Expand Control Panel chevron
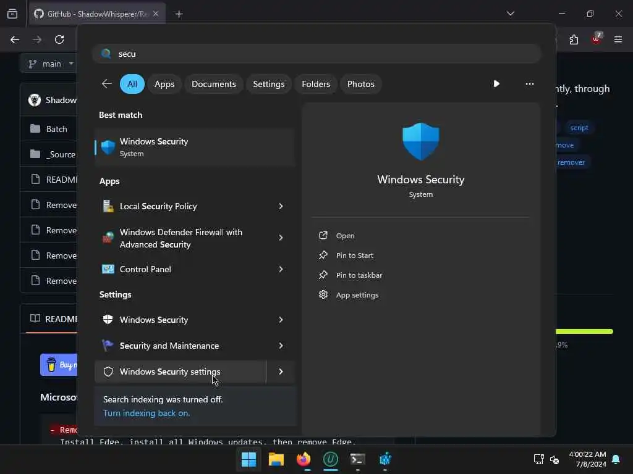 [281, 269]
